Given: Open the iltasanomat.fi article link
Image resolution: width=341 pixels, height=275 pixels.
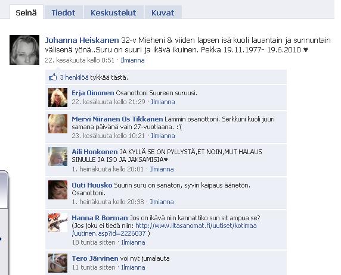Looking at the screenshot, I should pos(164,230).
